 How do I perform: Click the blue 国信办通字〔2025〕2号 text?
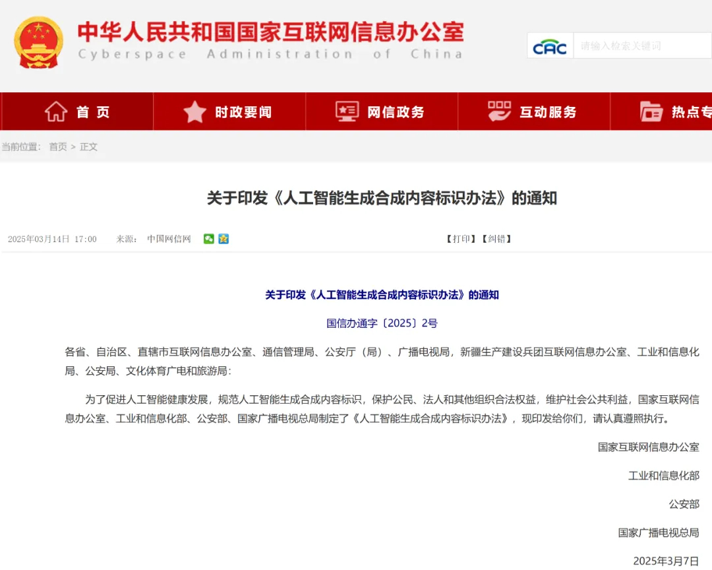coord(382,323)
